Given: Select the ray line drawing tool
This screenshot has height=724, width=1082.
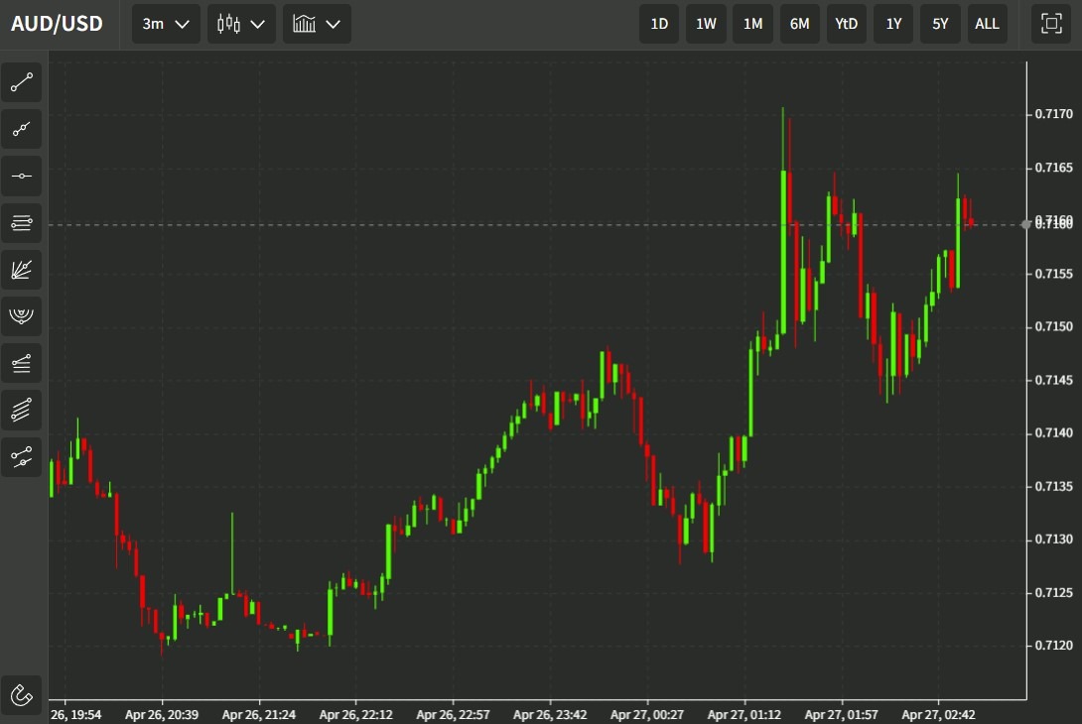Looking at the screenshot, I should pyautogui.click(x=22, y=129).
